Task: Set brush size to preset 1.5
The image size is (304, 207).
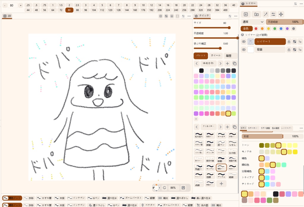Action: tap(61, 5)
